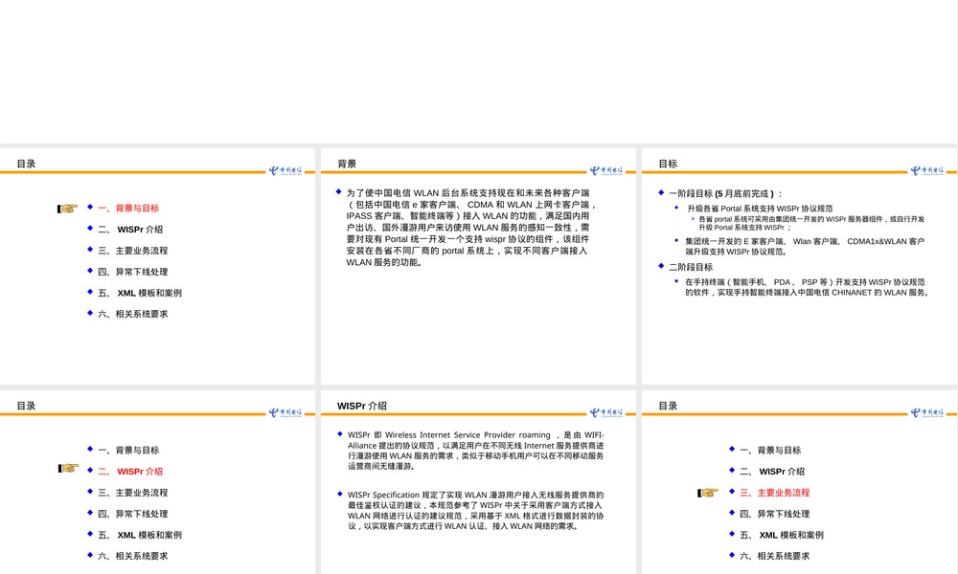The image size is (958, 574).
Task: Click 四、异常下线处理 on slide with red WISPr 介绍
Action: (132, 514)
